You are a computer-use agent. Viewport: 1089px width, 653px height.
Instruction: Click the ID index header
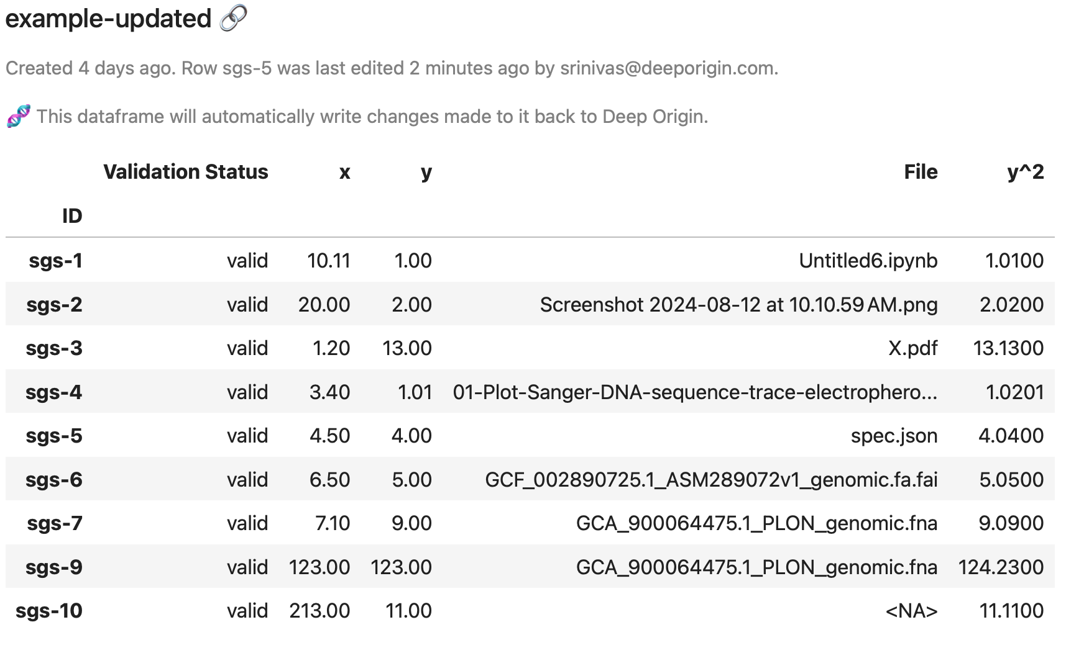point(72,216)
